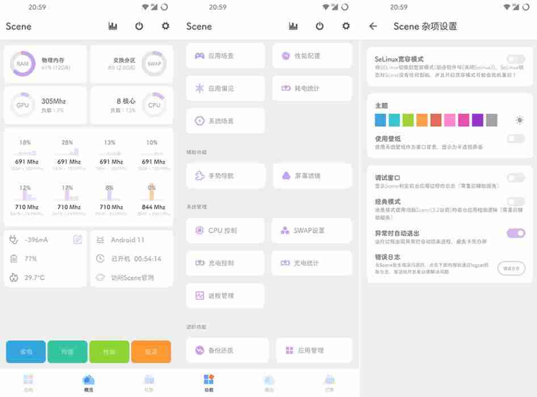Image resolution: width=537 pixels, height=397 pixels.
Task: Select the light pink theme color swatch
Action: point(450,120)
